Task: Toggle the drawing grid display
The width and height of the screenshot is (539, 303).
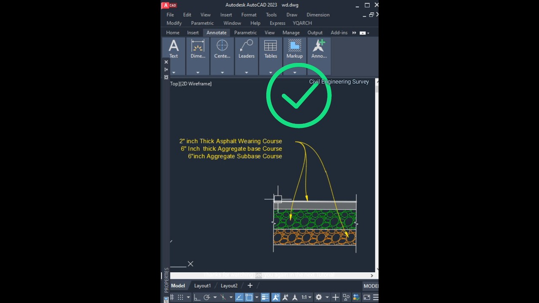Action: tap(172, 297)
